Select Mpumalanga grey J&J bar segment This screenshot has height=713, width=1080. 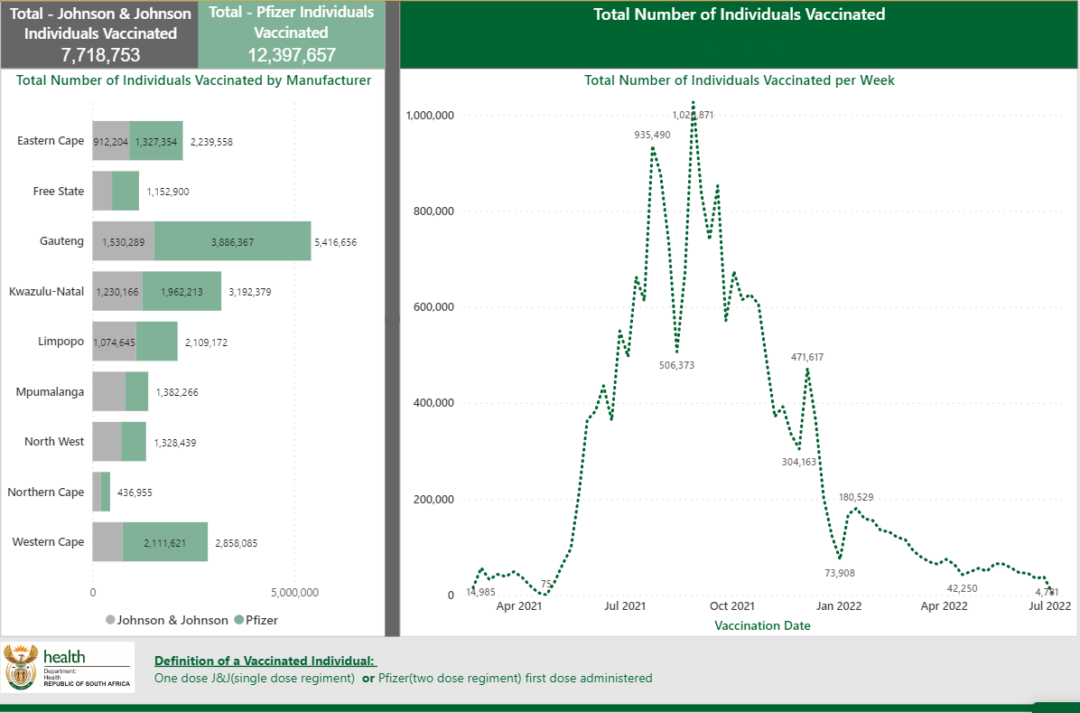click(109, 391)
